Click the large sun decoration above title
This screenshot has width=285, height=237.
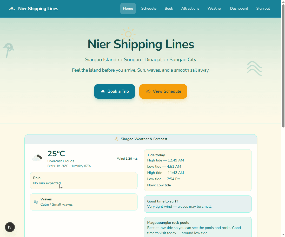[128, 34]
